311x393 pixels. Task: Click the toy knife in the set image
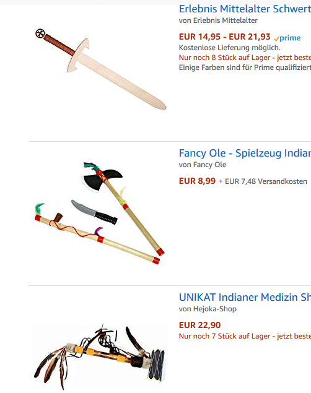click(x=94, y=212)
